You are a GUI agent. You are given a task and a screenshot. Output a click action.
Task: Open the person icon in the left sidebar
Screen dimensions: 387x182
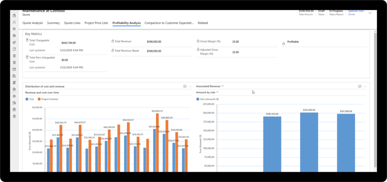pos(14,22)
